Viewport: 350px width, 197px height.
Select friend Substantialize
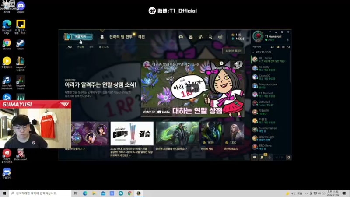(271, 130)
